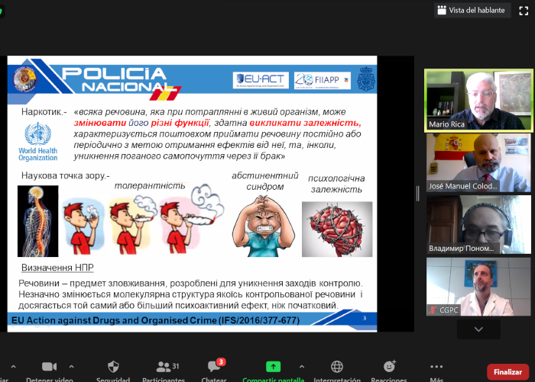The image size is (535, 382).
Task: Click the angry boy illustration
Action: (264, 226)
